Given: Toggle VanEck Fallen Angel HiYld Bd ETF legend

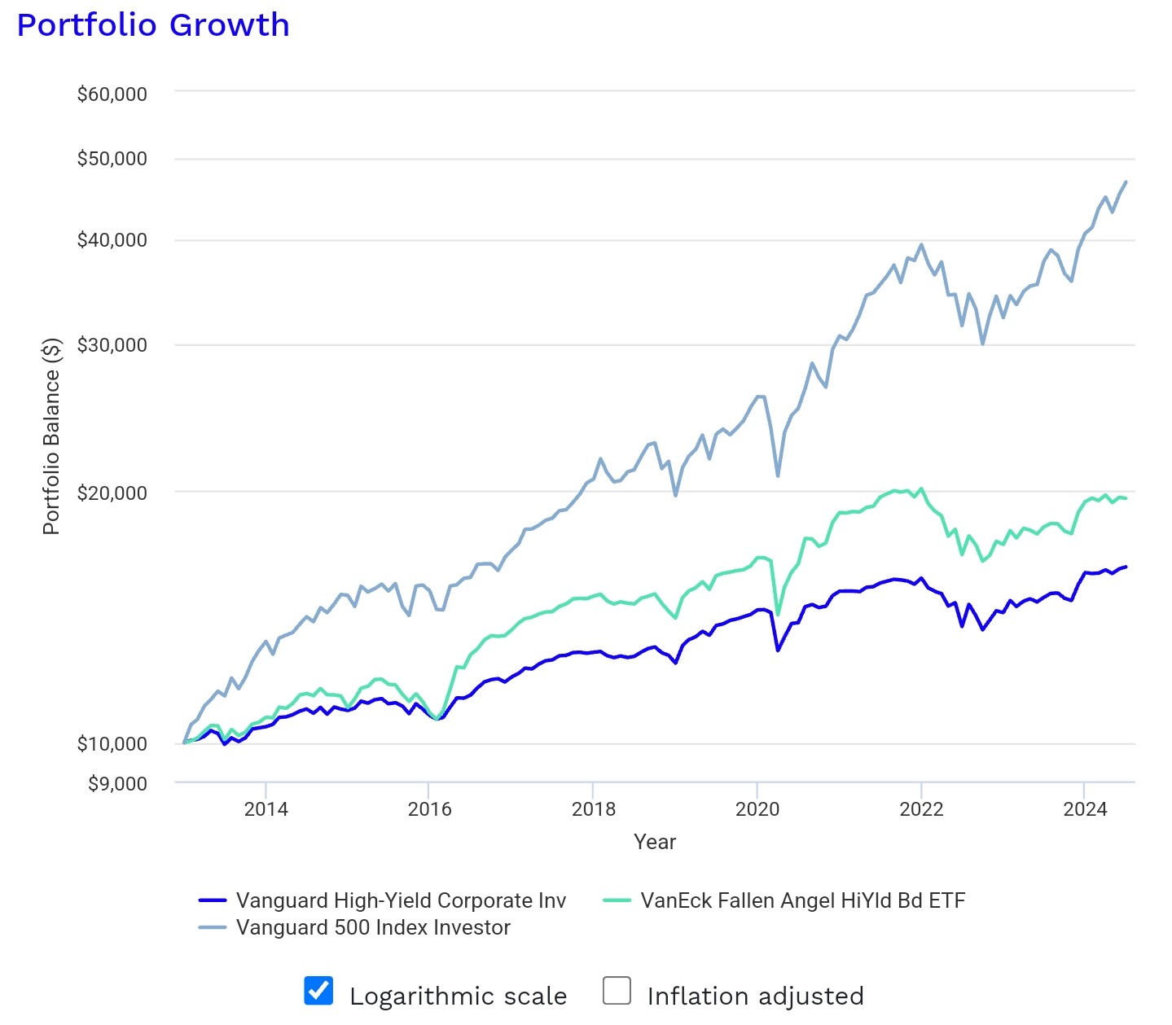Looking at the screenshot, I should click(802, 900).
